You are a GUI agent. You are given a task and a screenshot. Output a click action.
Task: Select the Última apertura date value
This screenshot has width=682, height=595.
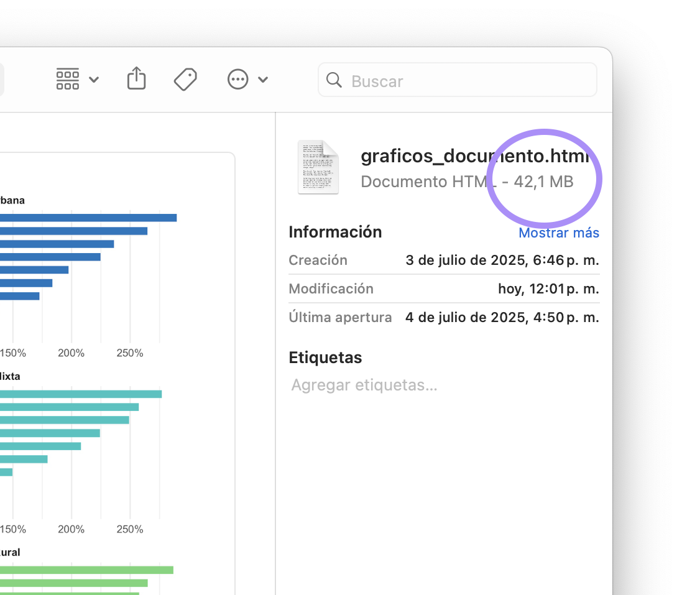click(502, 317)
